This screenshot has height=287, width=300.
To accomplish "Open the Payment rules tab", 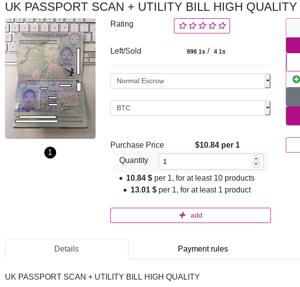I will click(x=203, y=249).
